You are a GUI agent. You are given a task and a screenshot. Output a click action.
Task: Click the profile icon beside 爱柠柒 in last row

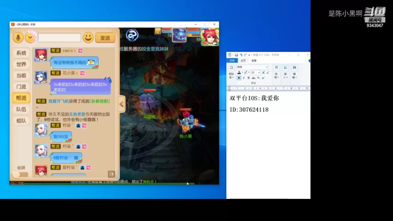83,167
